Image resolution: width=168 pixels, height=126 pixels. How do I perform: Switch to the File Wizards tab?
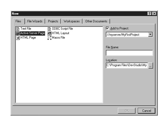click(35, 21)
